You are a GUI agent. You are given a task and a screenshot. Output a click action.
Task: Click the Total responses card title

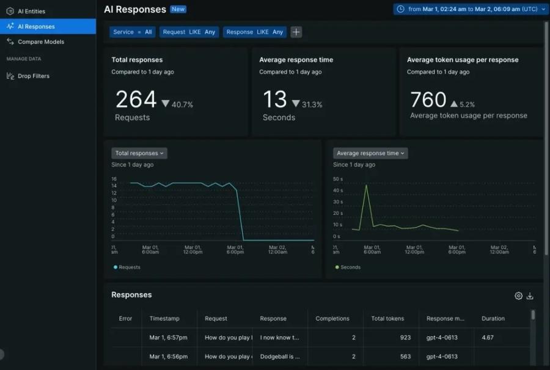[137, 60]
